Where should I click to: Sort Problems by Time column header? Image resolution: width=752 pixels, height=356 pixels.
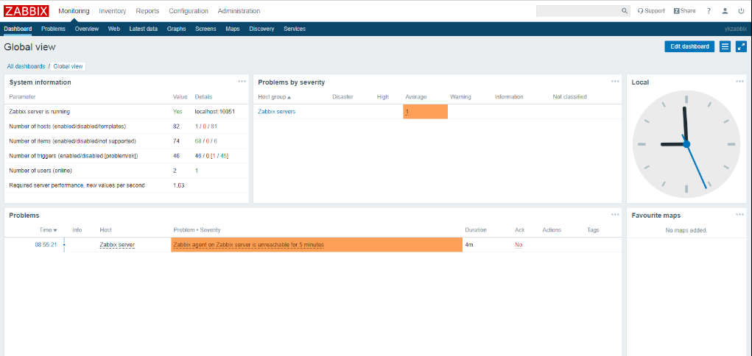tap(49, 230)
